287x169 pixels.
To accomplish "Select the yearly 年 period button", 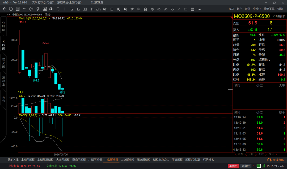I will point(139,9).
